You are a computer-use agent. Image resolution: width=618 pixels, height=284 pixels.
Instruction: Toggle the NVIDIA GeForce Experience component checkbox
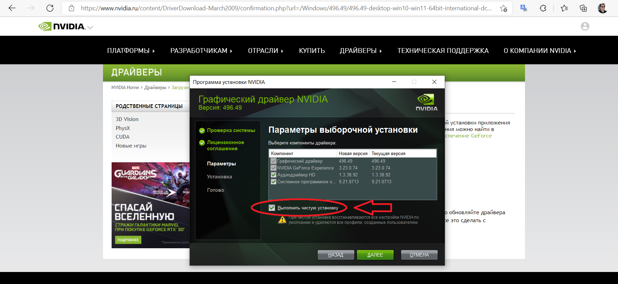274,168
